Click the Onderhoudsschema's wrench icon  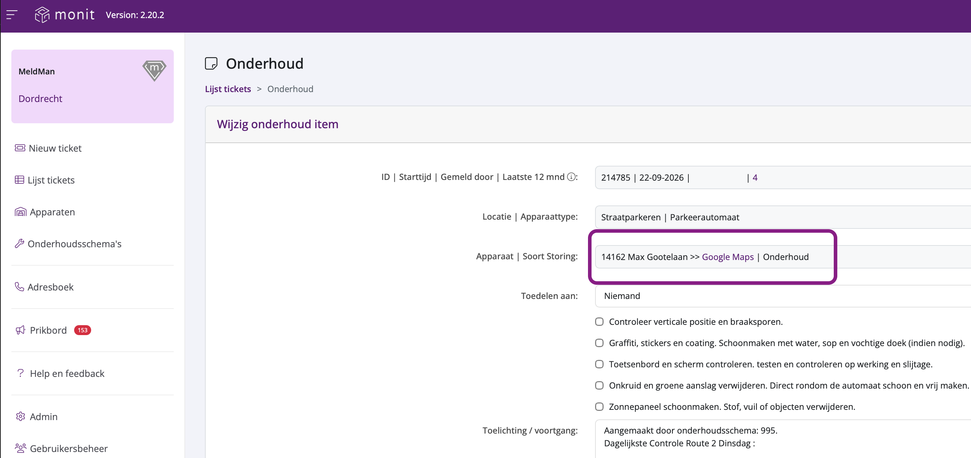pos(19,243)
